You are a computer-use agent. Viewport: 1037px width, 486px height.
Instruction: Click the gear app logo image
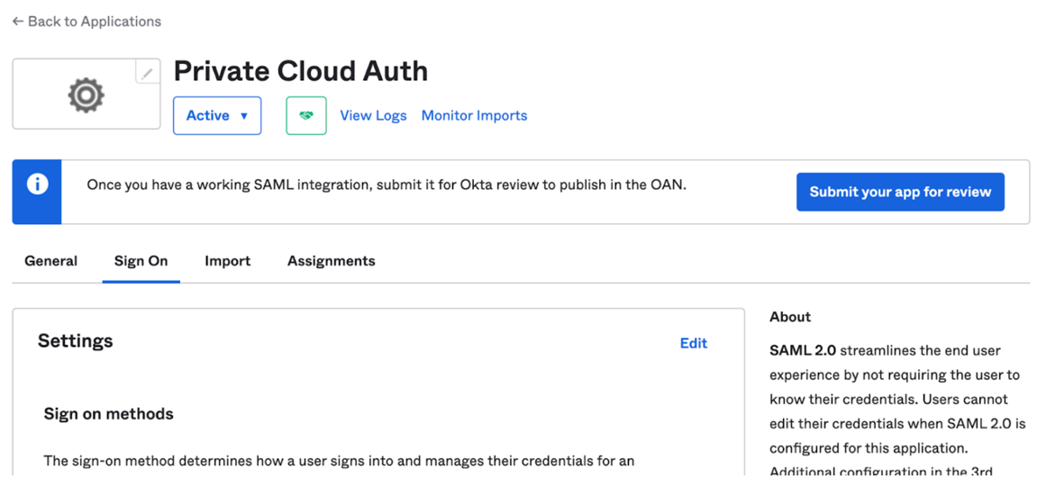(x=86, y=94)
